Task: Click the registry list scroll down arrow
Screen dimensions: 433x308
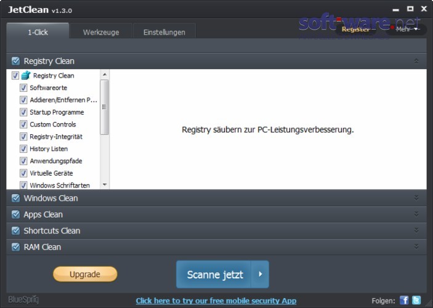Action: coord(104,185)
